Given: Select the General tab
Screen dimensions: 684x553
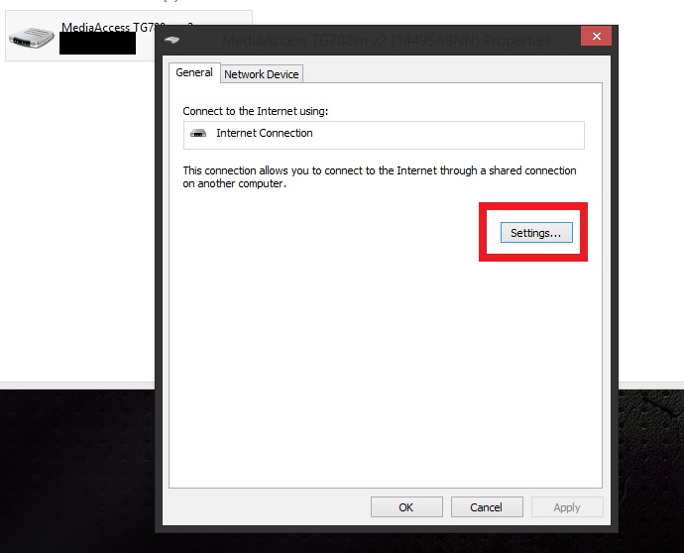Looking at the screenshot, I should (x=194, y=72).
